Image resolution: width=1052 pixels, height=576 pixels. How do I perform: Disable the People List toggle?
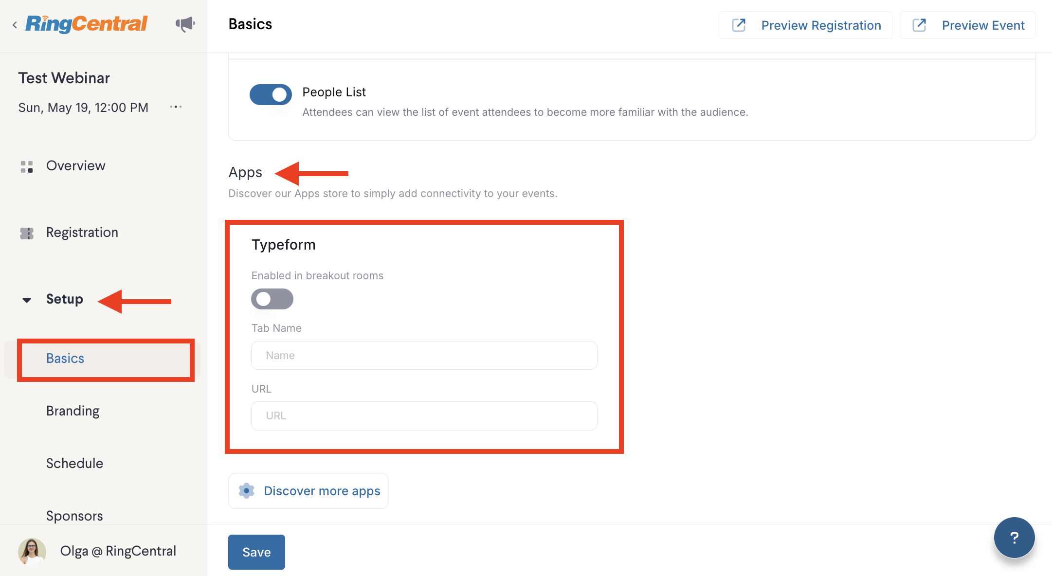(271, 94)
